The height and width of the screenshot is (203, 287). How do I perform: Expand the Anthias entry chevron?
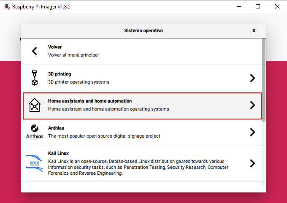tap(252, 132)
